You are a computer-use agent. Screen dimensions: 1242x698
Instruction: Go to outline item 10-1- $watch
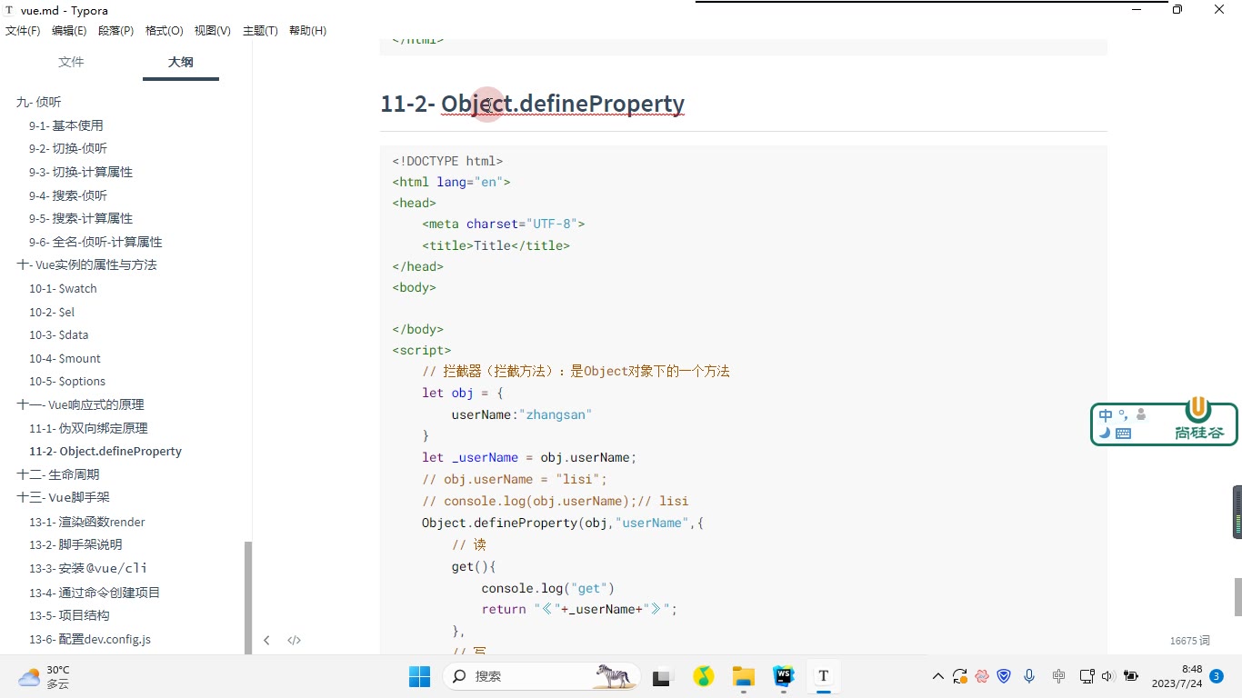pos(63,289)
